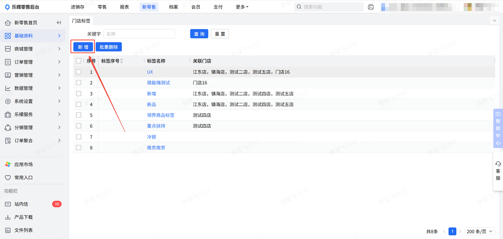Viewport: 503px width, 239px height.
Task: Click the 订单聚合 icon
Action: [x=8, y=140]
